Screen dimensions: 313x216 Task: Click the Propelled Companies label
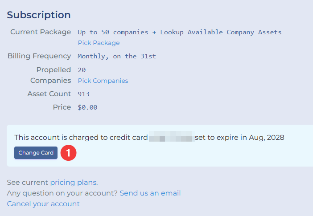51,75
